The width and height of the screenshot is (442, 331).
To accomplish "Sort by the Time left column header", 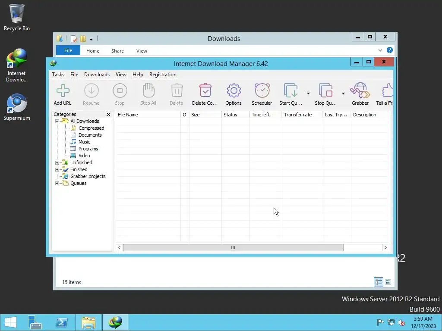I will [x=265, y=115].
